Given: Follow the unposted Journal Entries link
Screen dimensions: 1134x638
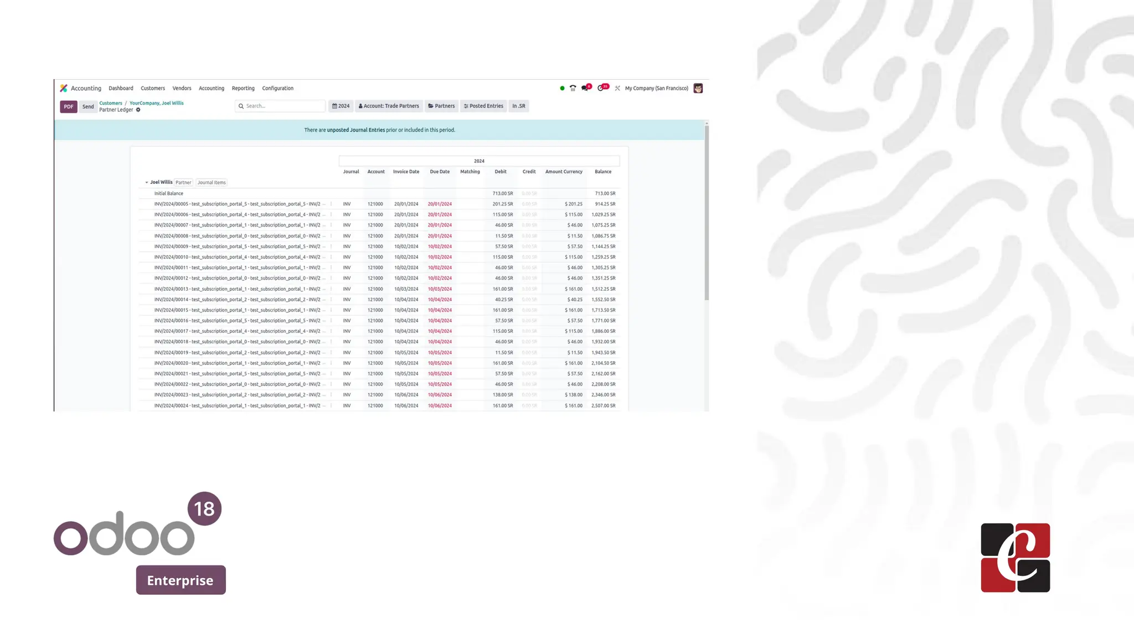Looking at the screenshot, I should (355, 130).
